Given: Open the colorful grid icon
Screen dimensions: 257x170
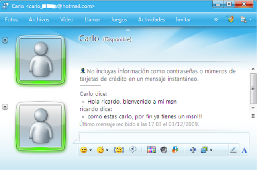Looking at the screenshot, I should coord(151,150).
